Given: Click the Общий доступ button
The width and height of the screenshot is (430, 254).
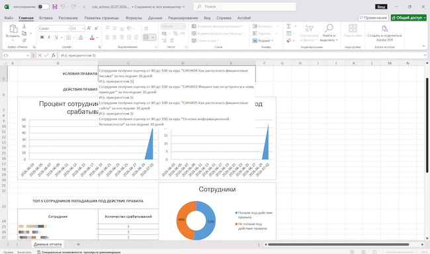Looking at the screenshot, I should pos(409,18).
